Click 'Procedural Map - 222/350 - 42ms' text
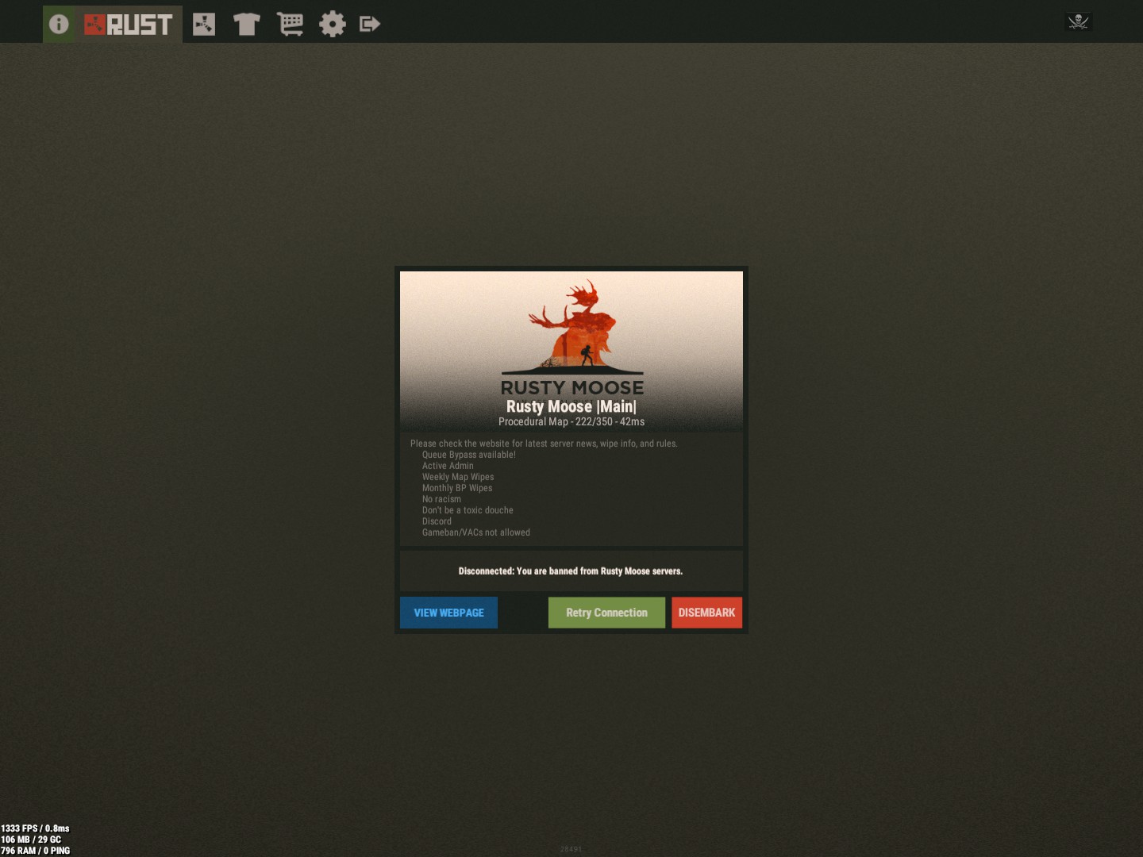The width and height of the screenshot is (1143, 857). coord(571,422)
